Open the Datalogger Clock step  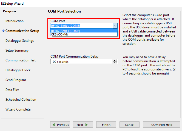(x=18, y=70)
